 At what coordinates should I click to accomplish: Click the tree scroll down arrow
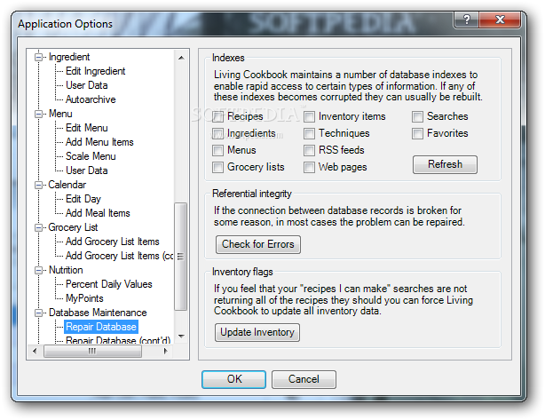tap(181, 337)
